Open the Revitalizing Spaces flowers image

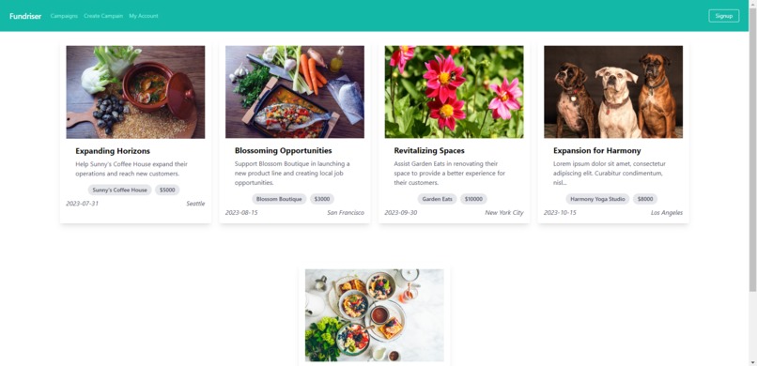coord(454,92)
